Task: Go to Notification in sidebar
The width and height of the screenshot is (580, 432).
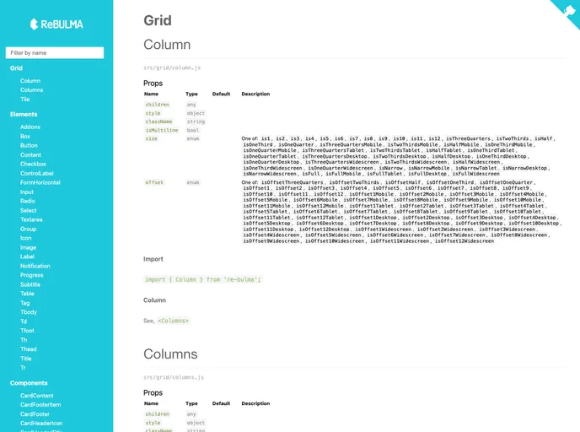Action: [x=35, y=266]
